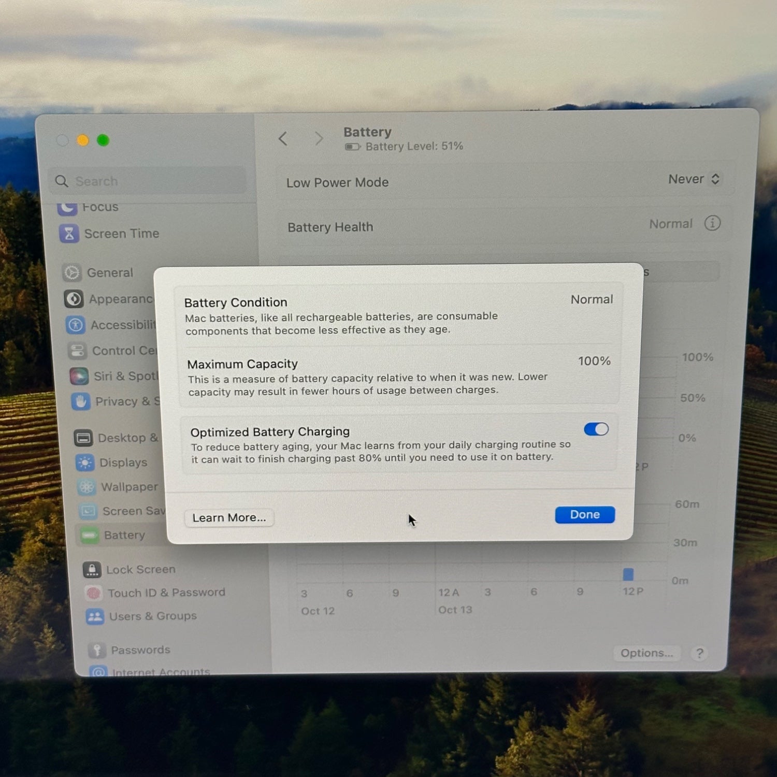Viewport: 777px width, 777px height.
Task: Click the Options button
Action: pos(646,653)
